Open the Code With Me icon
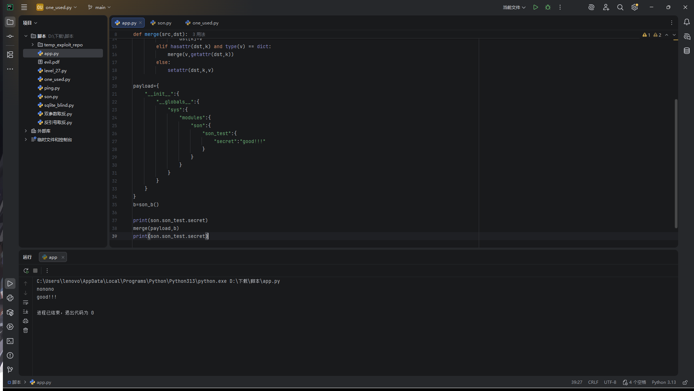The width and height of the screenshot is (694, 391). point(606,7)
